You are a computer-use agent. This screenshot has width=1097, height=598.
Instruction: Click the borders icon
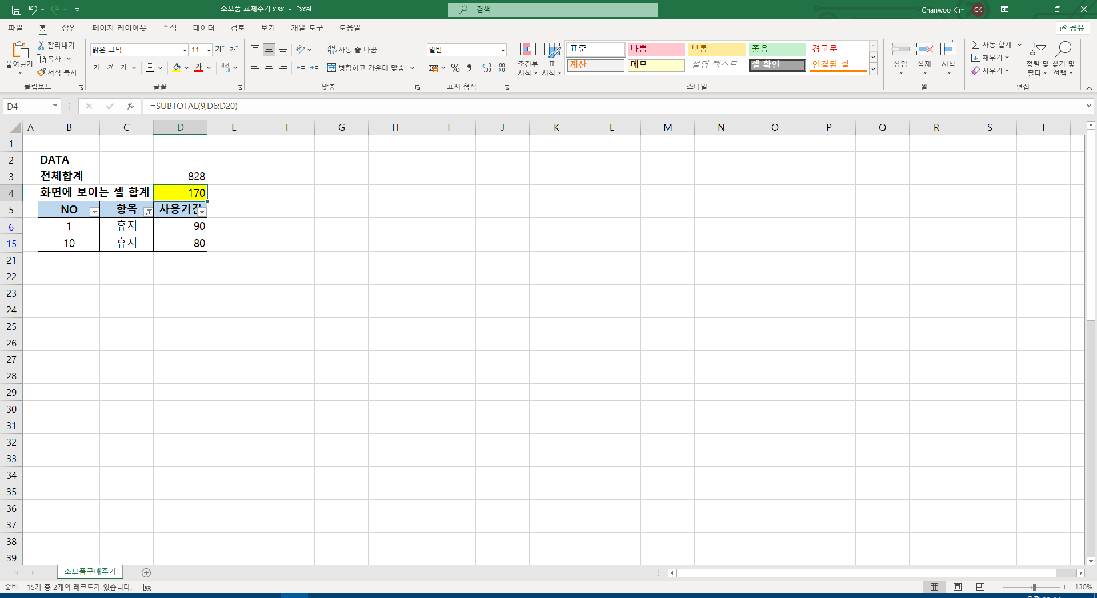point(150,68)
